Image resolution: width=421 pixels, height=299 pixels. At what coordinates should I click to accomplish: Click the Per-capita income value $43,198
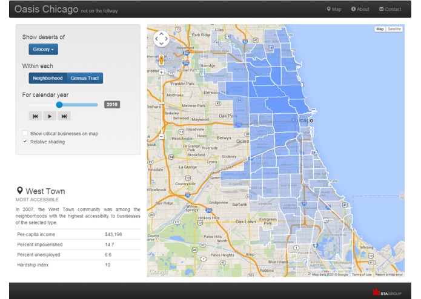coord(113,234)
